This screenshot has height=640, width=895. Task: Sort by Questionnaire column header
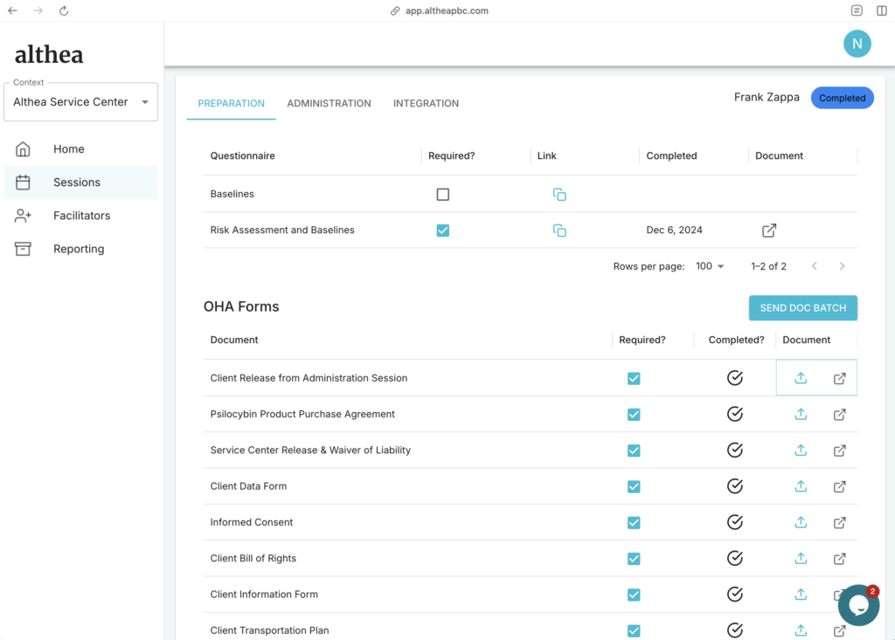click(243, 155)
